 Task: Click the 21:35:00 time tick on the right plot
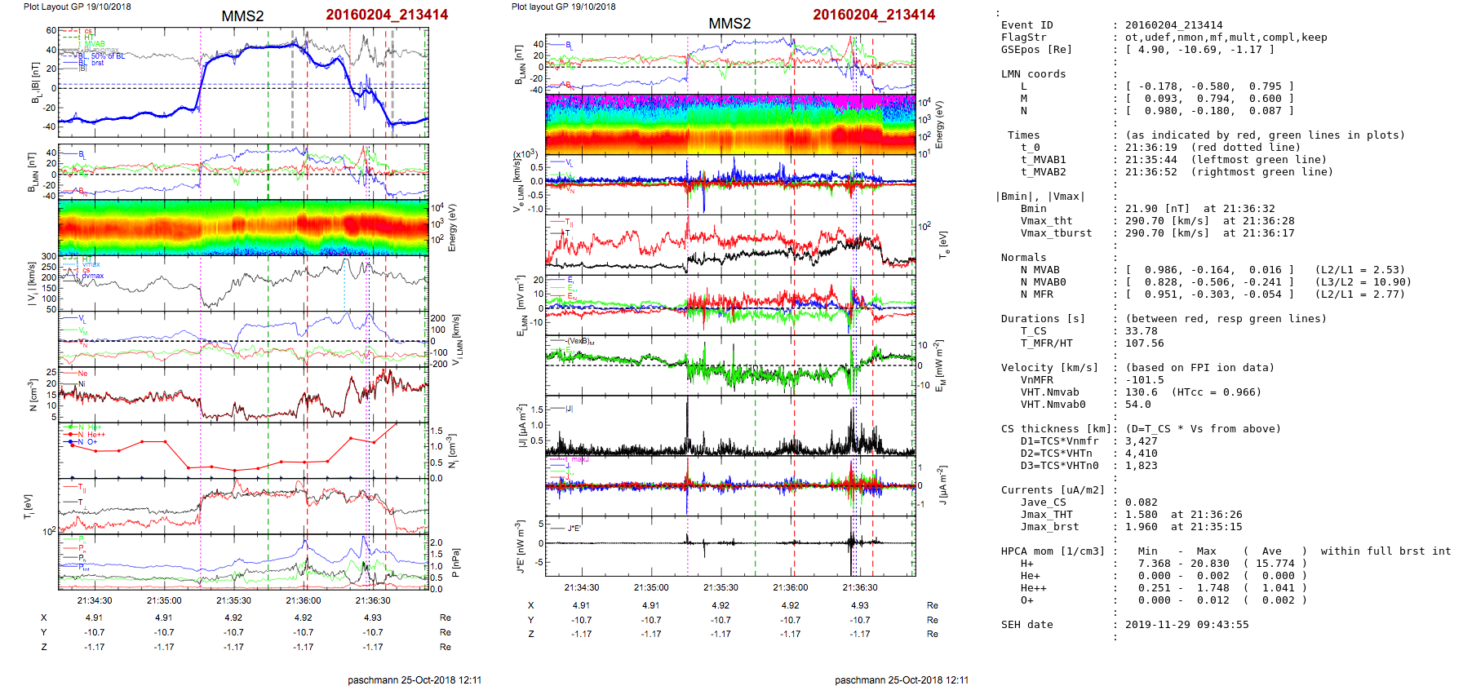[651, 587]
